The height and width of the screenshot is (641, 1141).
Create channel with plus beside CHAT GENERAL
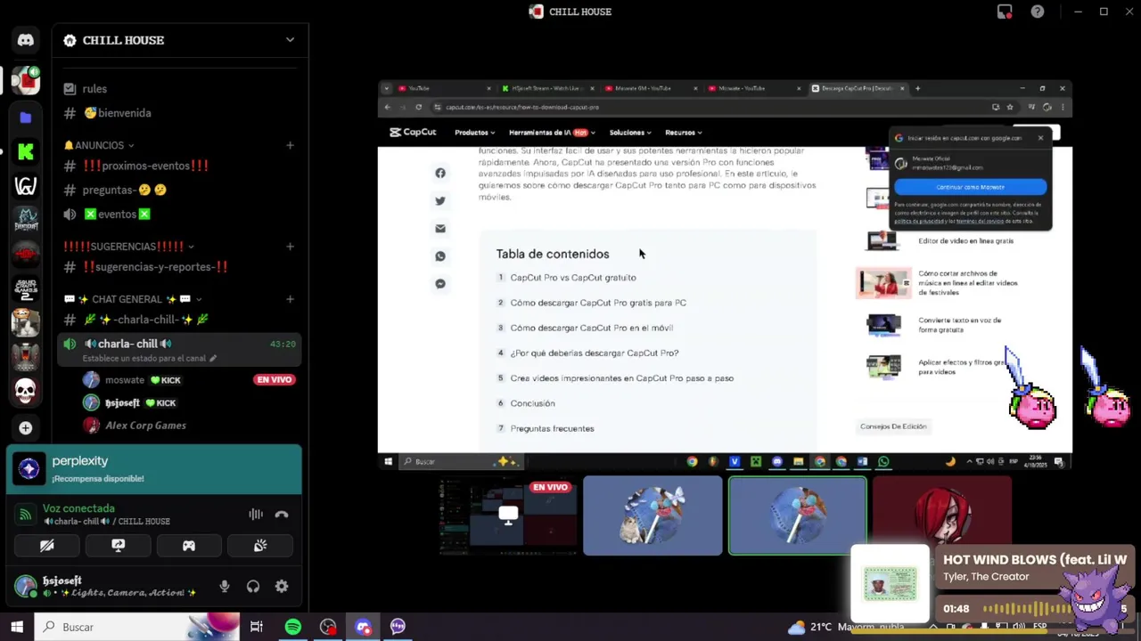tap(290, 299)
